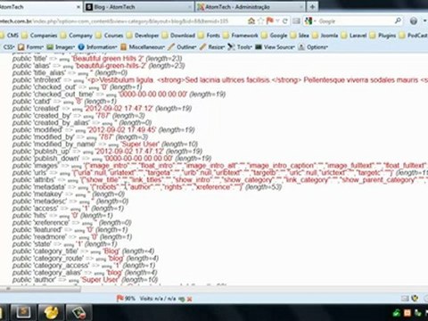
Task: Focus the URL address bar
Action: click(122, 21)
